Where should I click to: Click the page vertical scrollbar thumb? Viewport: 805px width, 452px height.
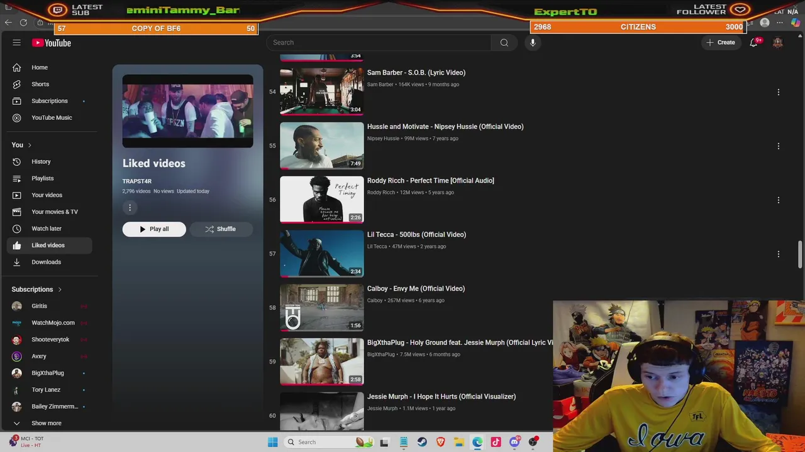click(x=800, y=254)
